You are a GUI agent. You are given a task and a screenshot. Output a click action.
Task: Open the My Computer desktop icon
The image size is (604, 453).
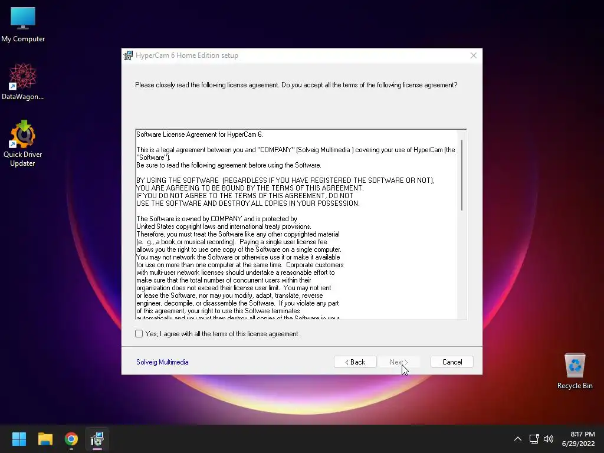click(23, 25)
